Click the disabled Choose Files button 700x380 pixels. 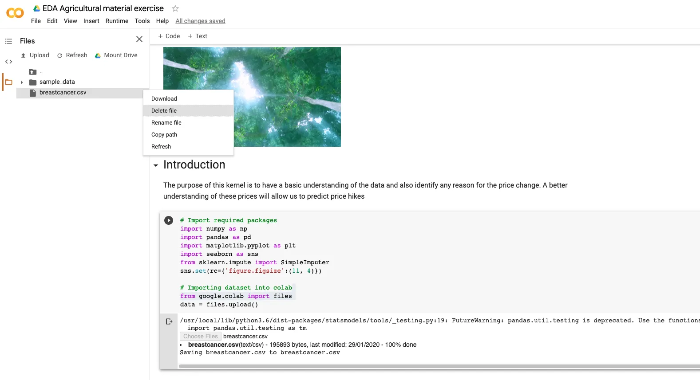(201, 337)
